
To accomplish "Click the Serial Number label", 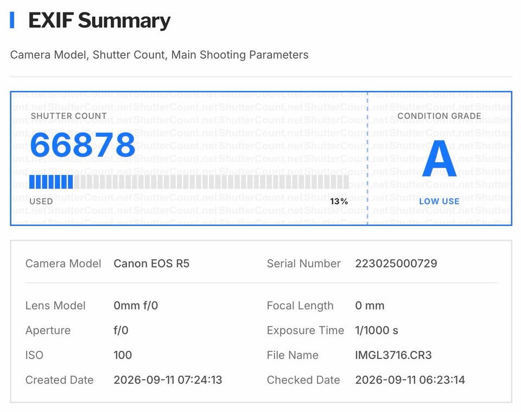I will click(x=304, y=263).
